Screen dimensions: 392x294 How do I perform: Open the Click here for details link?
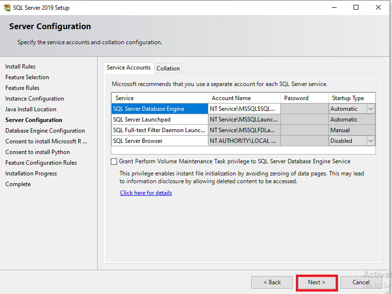click(146, 193)
